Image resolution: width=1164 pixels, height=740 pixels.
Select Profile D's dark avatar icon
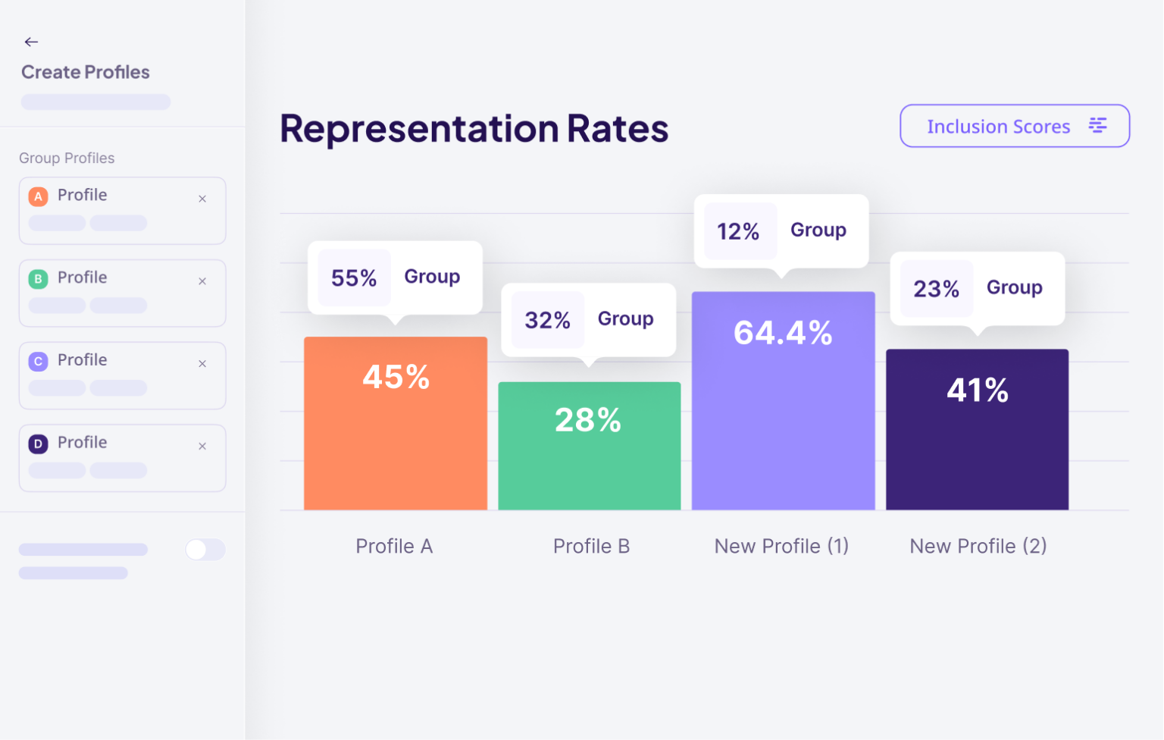click(x=38, y=444)
